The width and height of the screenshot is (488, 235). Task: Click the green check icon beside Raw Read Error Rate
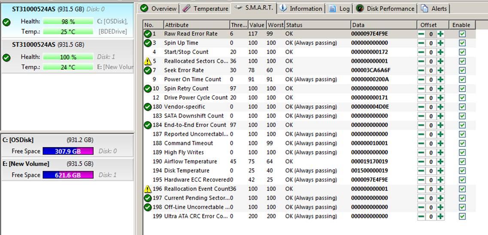(148, 34)
